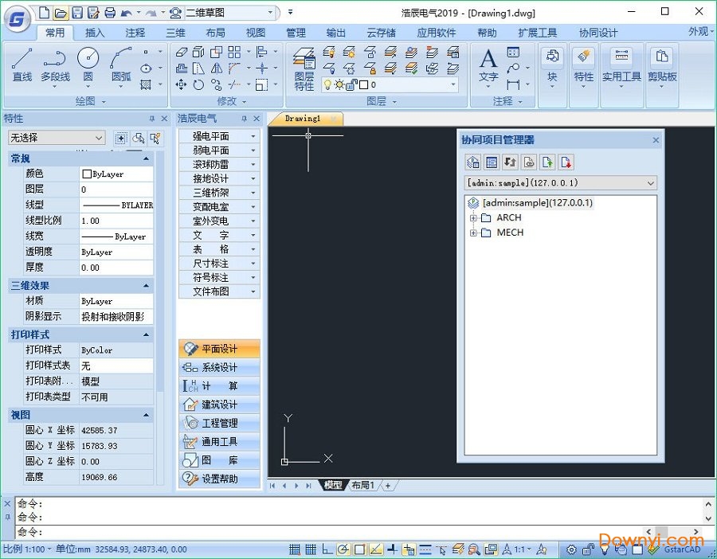This screenshot has height=559, width=717.
Task: Click the upload file icon with green arrow
Action: (547, 162)
